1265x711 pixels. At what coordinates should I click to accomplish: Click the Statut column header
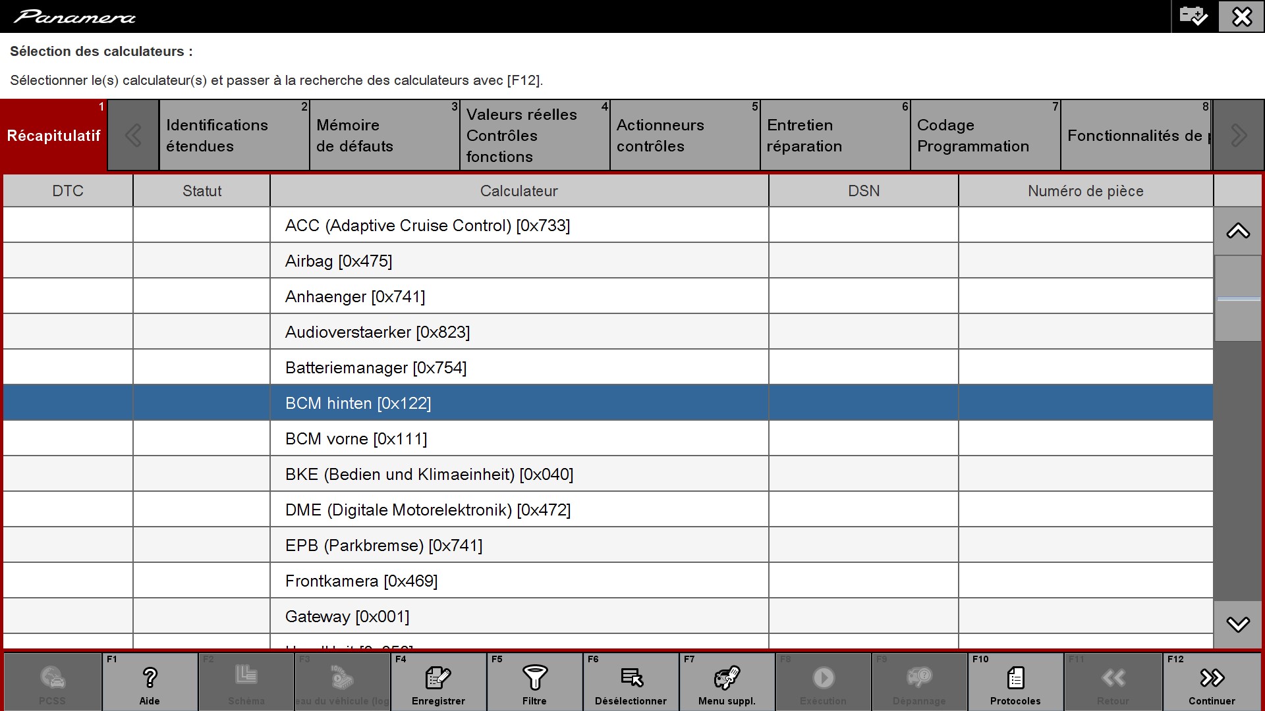point(202,191)
